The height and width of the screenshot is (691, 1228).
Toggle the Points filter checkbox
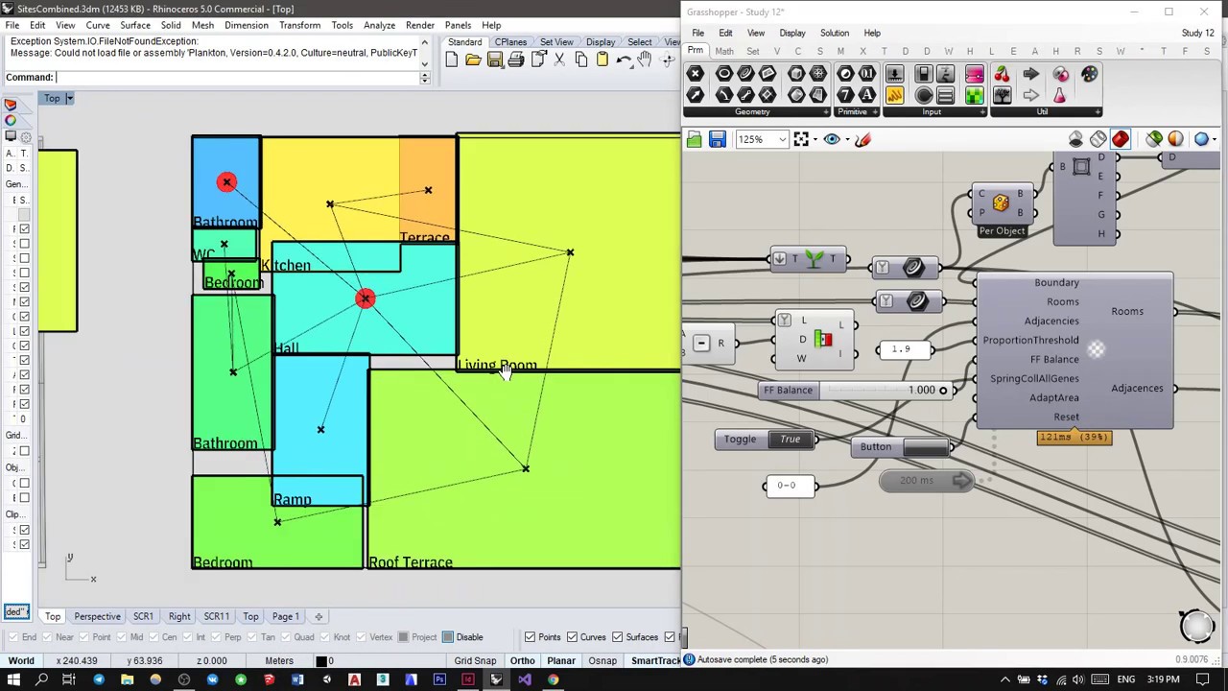[x=530, y=637]
